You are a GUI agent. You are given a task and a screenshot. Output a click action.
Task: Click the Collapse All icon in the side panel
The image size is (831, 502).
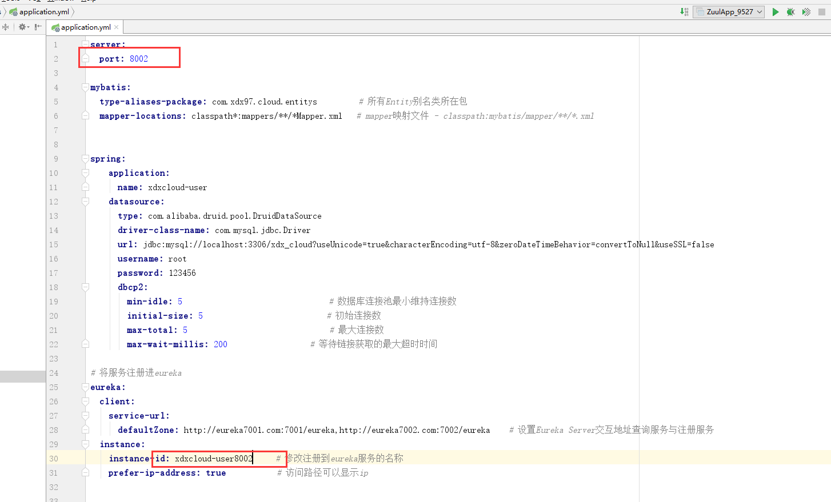tap(6, 27)
